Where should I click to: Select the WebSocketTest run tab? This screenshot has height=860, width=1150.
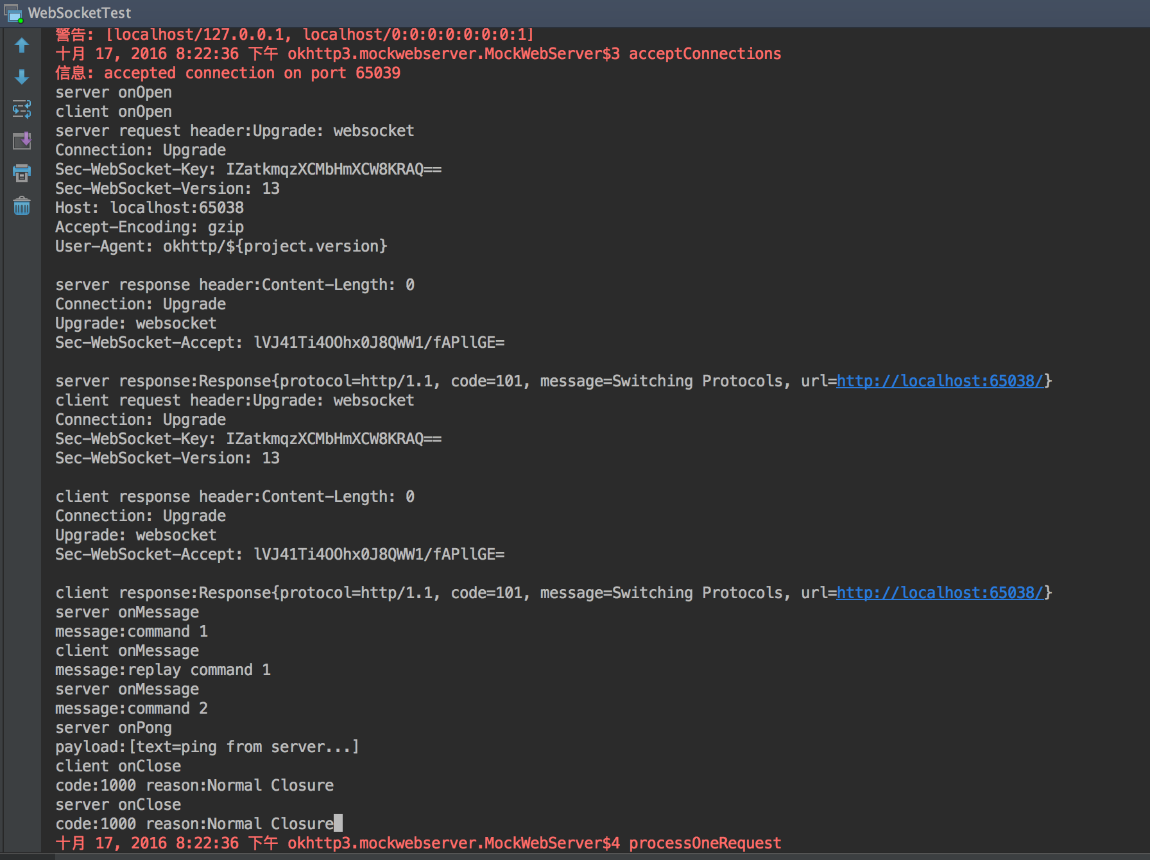click(80, 13)
